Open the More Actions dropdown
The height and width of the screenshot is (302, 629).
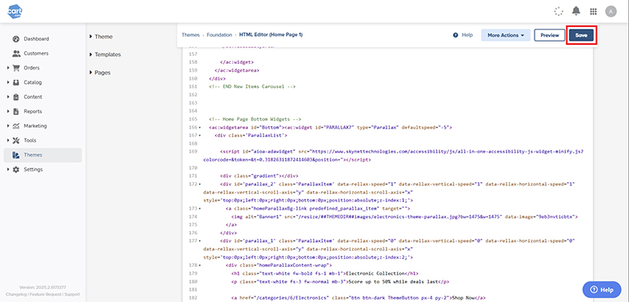click(506, 35)
